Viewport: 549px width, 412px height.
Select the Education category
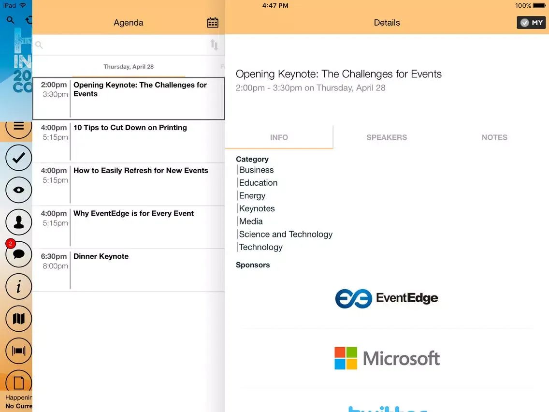click(258, 183)
